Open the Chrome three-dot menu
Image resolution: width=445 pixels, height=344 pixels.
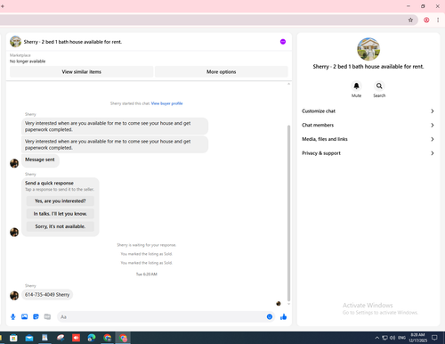(x=438, y=20)
